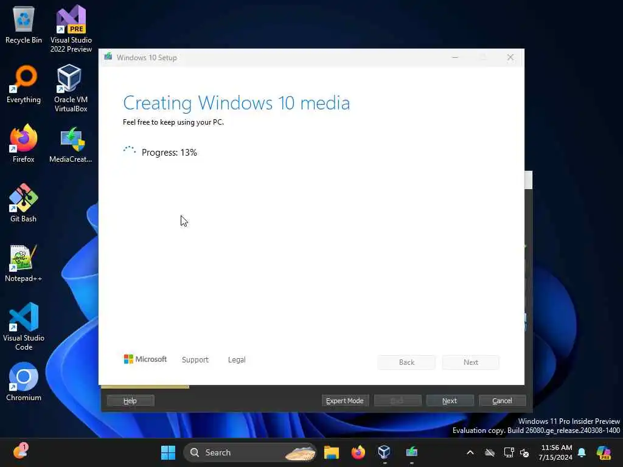Click Expert Mode in the VirtualBox wizard
This screenshot has height=467, width=623.
point(345,401)
